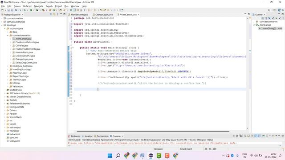Open the New file dropdown arrow

tap(5, 10)
